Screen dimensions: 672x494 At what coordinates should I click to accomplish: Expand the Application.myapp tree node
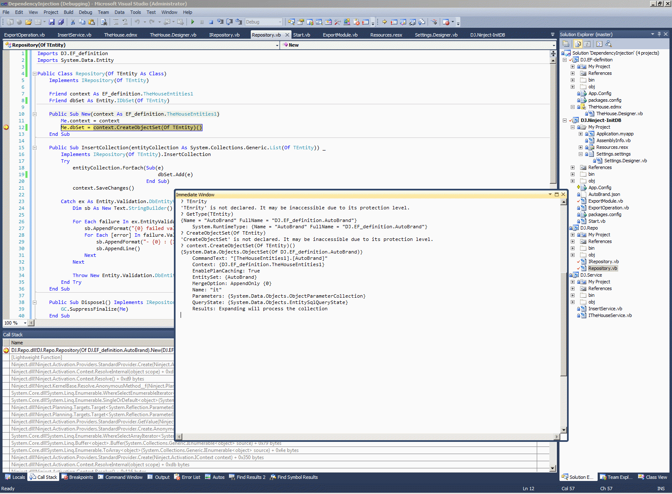click(580, 134)
